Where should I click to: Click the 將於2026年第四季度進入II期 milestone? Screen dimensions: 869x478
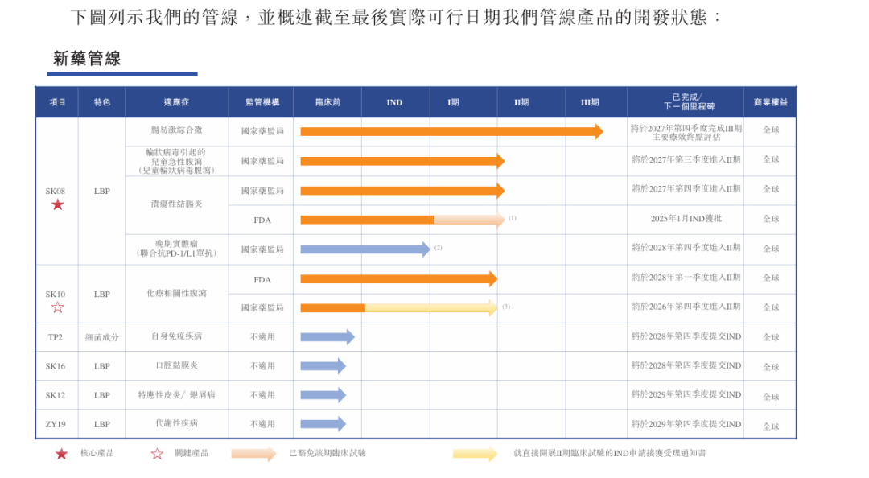coord(686,307)
